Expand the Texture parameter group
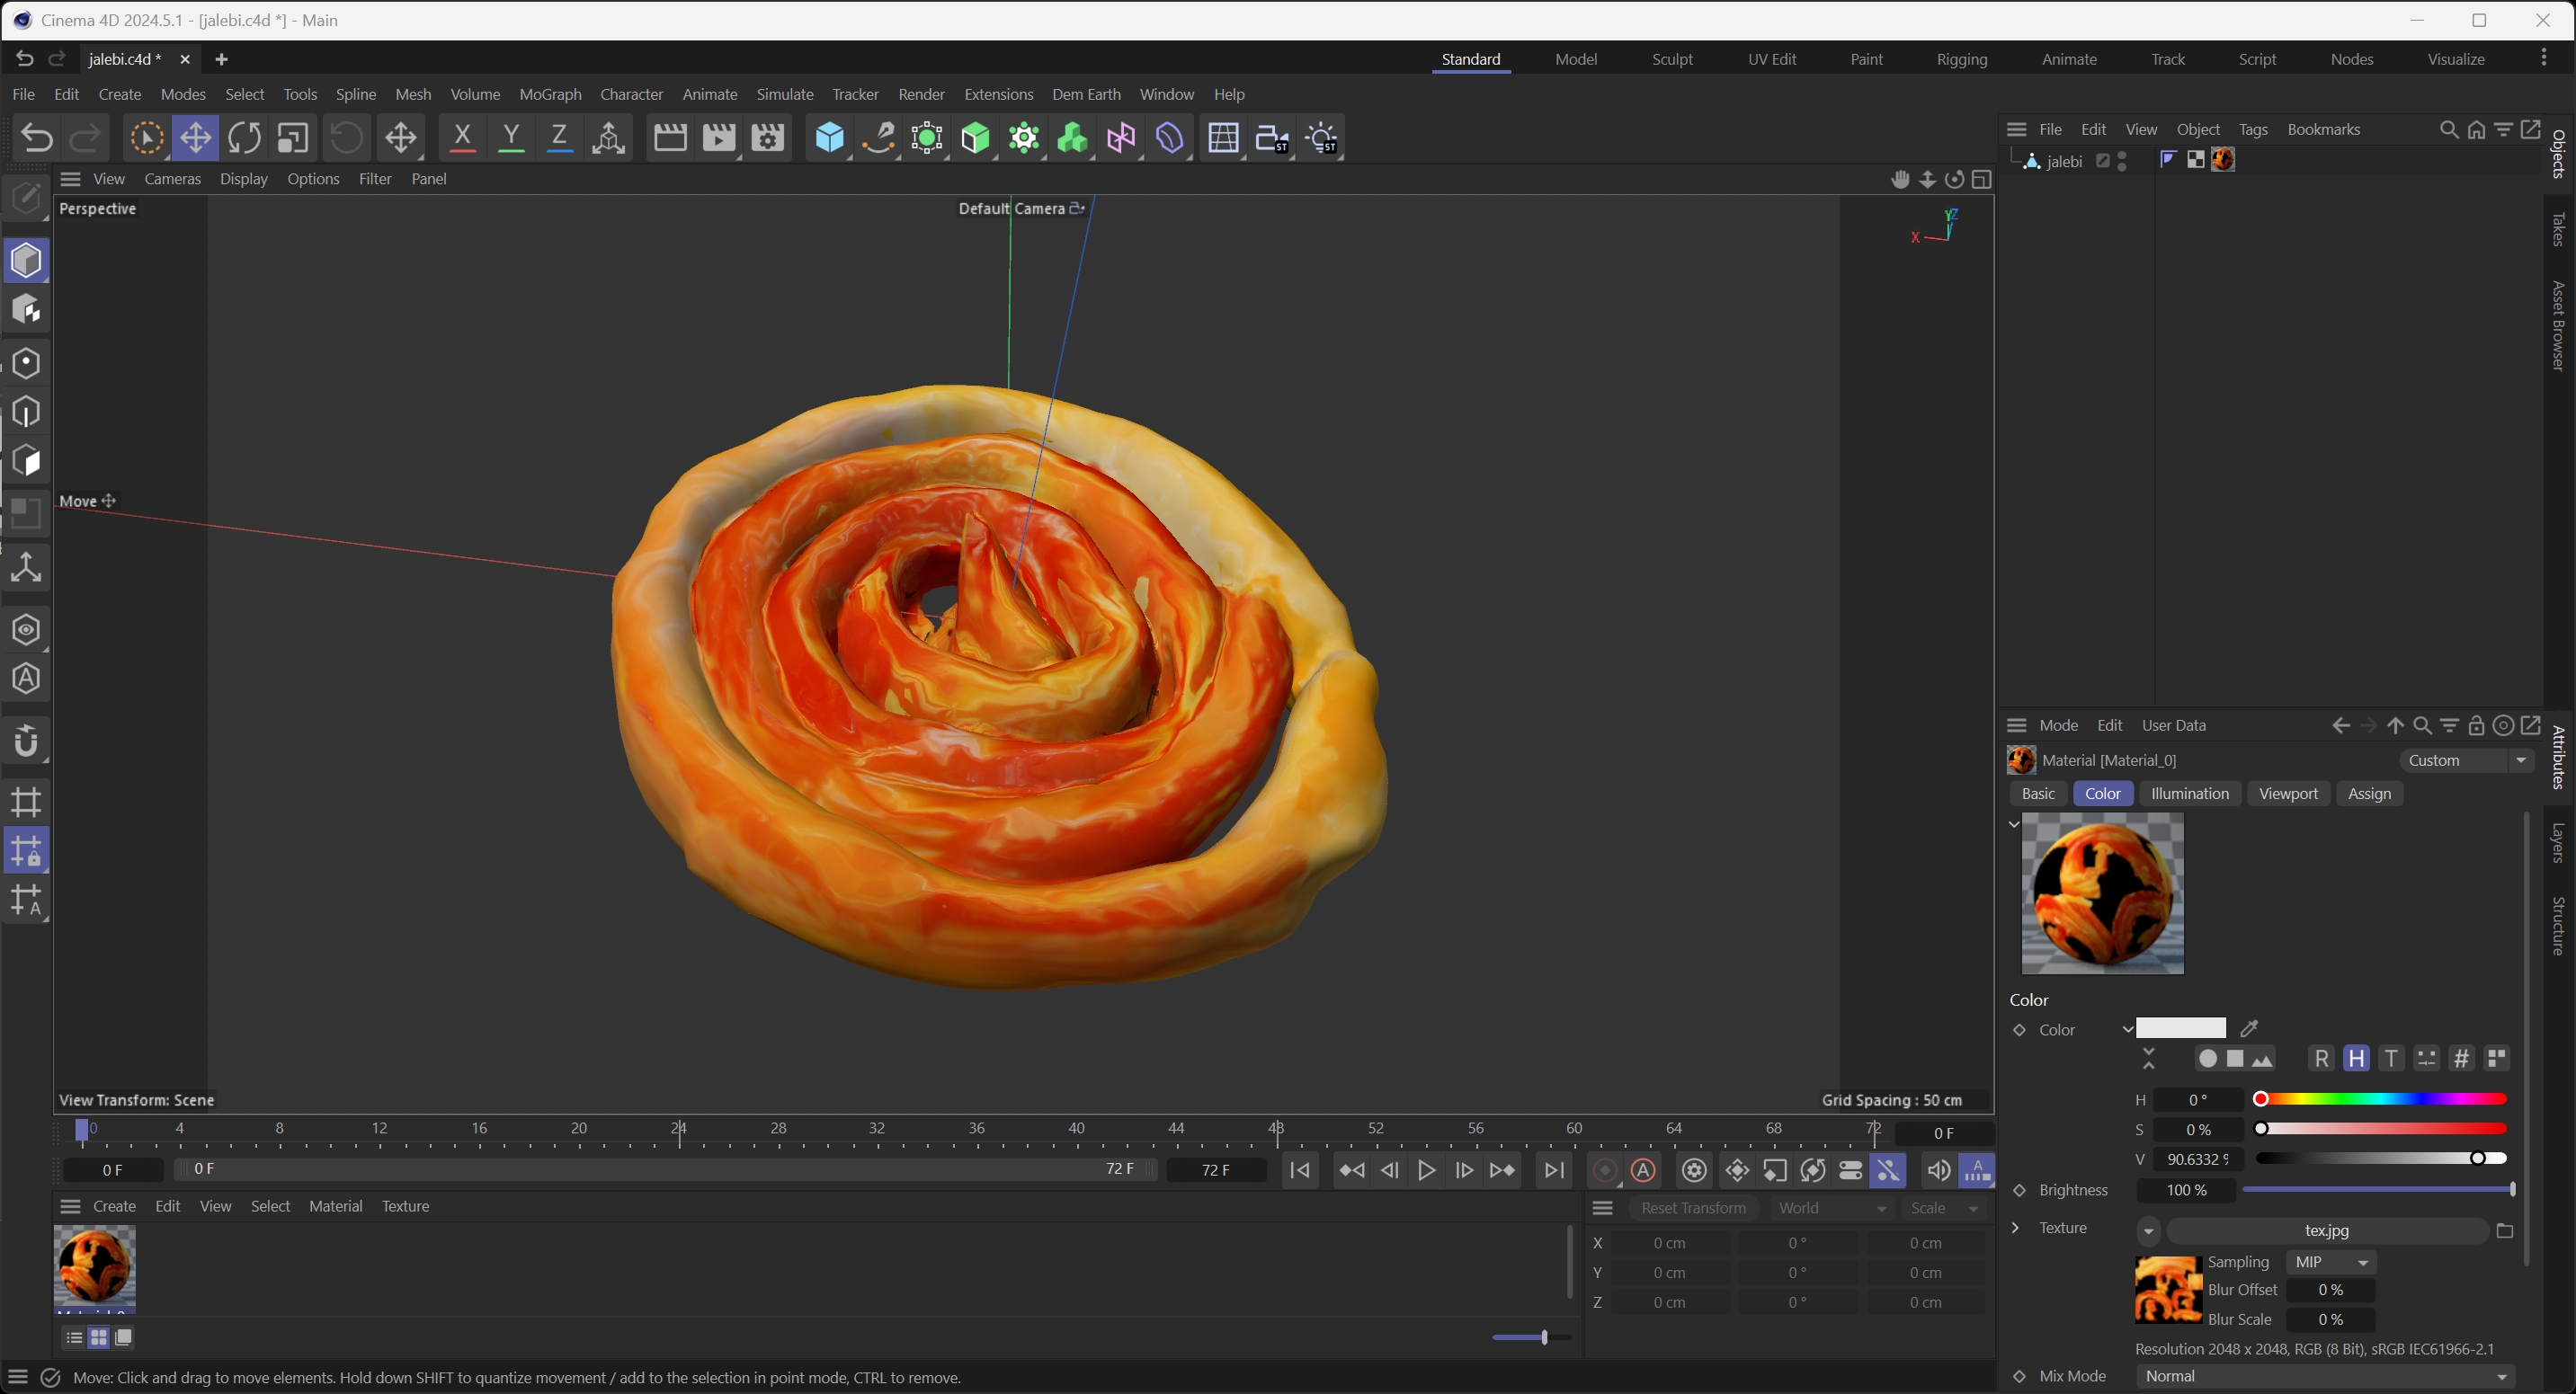Image resolution: width=2576 pixels, height=1394 pixels. click(2015, 1228)
